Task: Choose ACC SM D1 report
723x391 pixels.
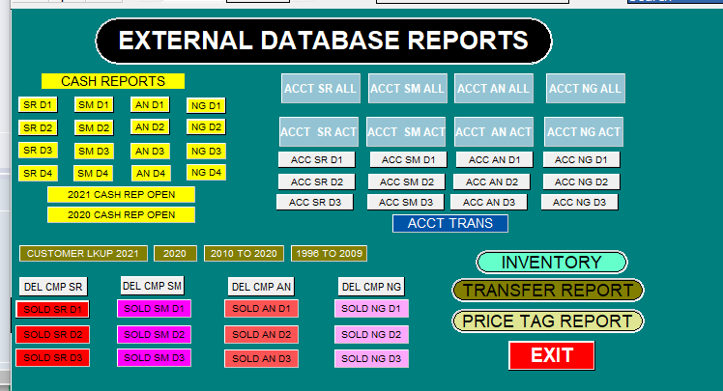Action: coord(409,160)
